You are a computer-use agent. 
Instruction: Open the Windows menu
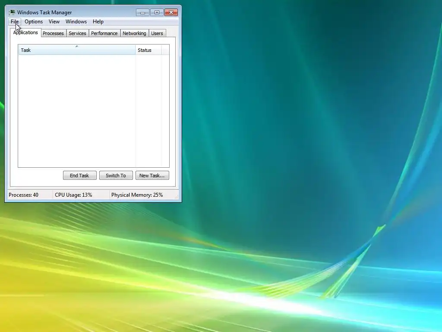pyautogui.click(x=76, y=22)
